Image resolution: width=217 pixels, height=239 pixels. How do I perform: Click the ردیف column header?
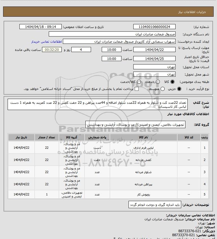(x=205, y=137)
